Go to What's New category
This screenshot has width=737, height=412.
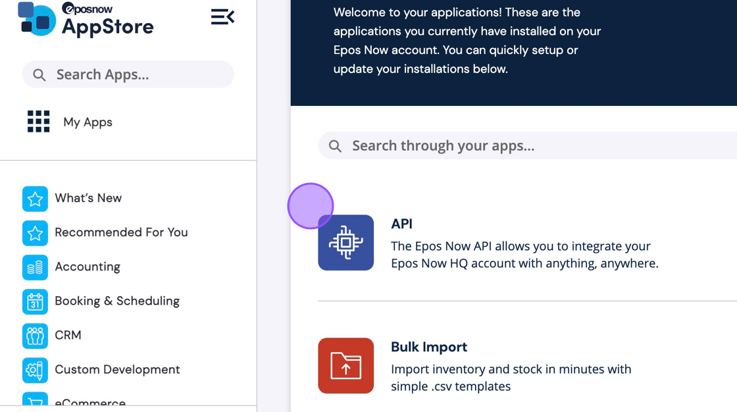click(x=88, y=198)
